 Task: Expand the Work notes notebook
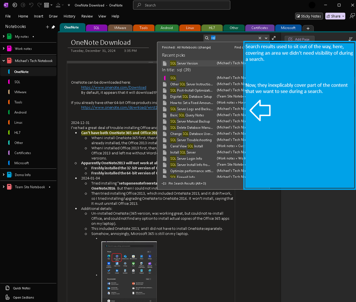tap(4, 48)
